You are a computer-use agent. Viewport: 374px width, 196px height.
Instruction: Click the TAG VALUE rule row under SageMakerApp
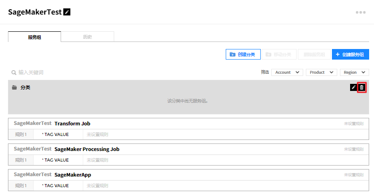55,186
